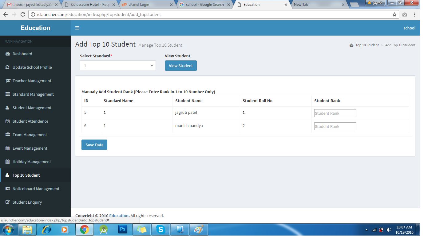Click the Chrome bookmark star icon
This screenshot has height=238, width=424.
(394, 14)
